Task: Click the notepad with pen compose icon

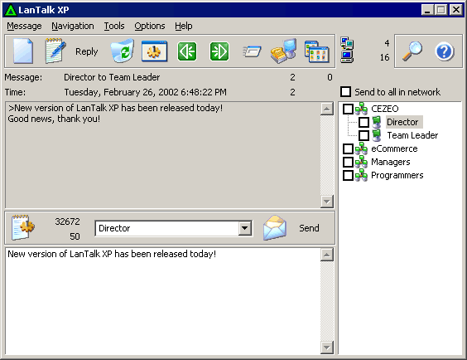Action: 55,51
